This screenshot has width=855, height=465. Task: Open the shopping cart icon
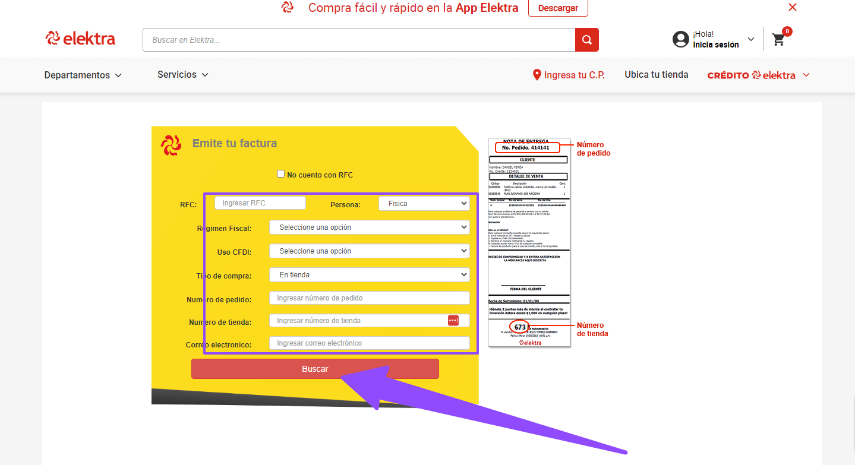pos(778,40)
